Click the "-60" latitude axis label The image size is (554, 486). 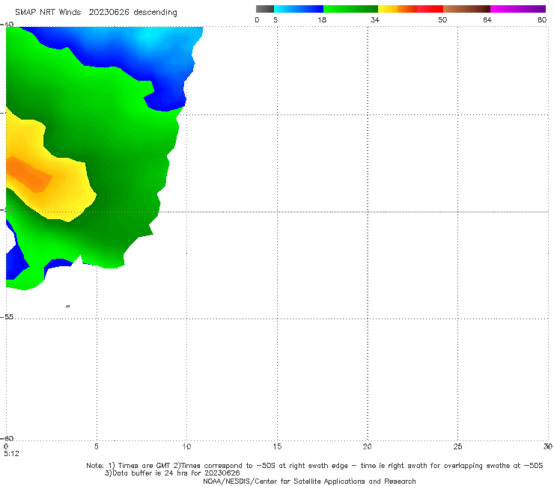(x=7, y=438)
